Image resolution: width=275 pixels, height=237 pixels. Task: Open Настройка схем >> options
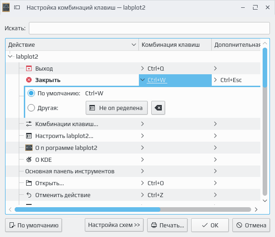pyautogui.click(x=114, y=225)
